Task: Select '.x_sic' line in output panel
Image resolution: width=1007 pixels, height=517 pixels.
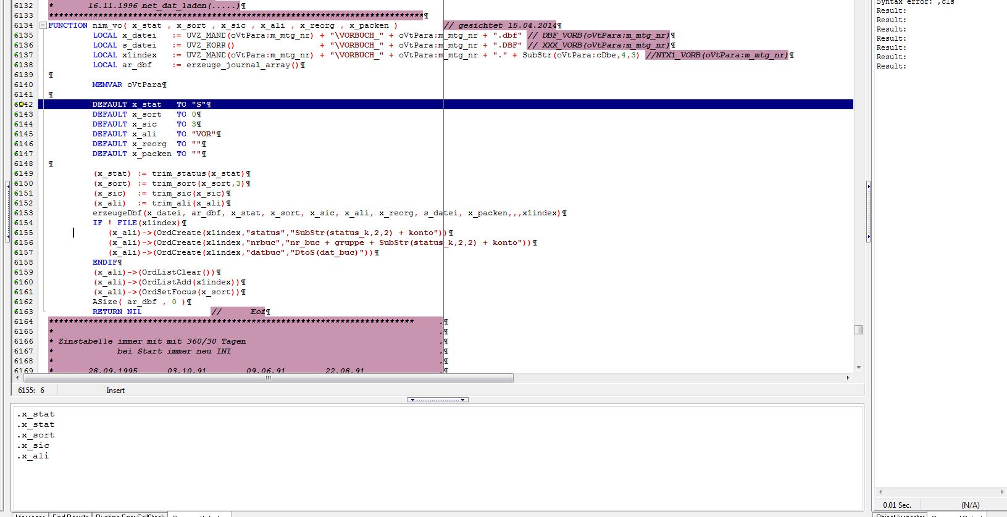Action: (x=33, y=445)
